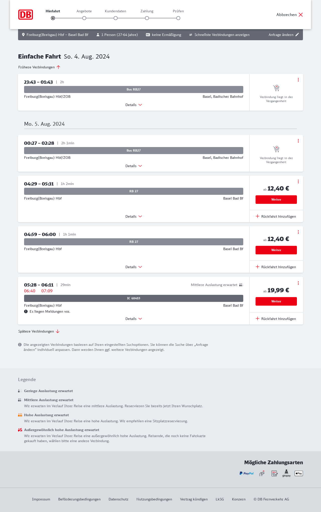Click the Schnellste Verbindungen filter icon
321x512 pixels.
(191, 35)
